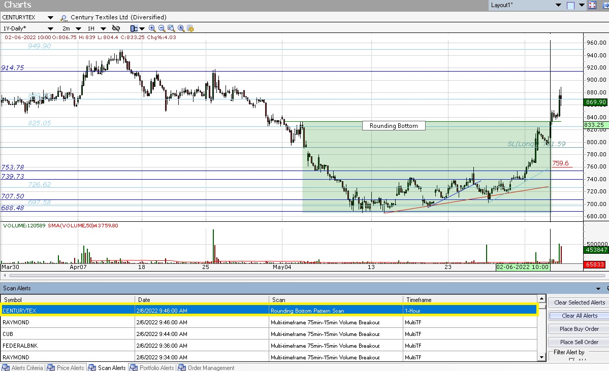Open the Order Management tab
Screen dimensions: 609x371
point(206,367)
